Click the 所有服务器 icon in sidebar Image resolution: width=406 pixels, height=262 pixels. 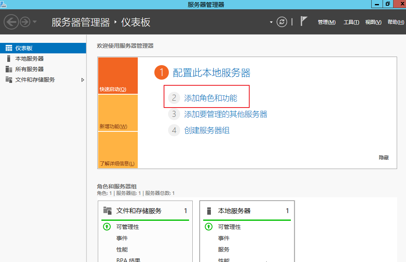tap(9, 69)
